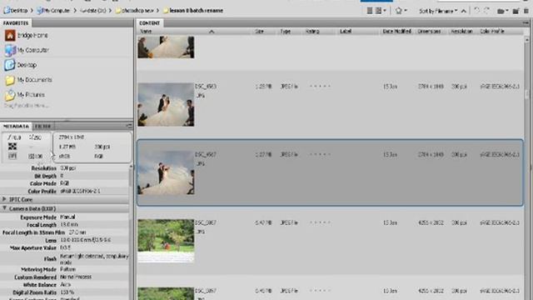The image size is (533, 300).
Task: Click the Focal Length value
Action: [x=69, y=225]
